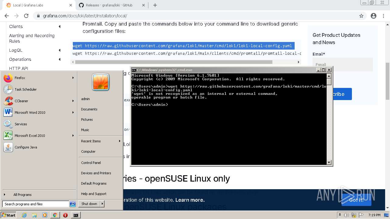Follow the Learn more link
This screenshot has width=390, height=219.
pos(190,200)
